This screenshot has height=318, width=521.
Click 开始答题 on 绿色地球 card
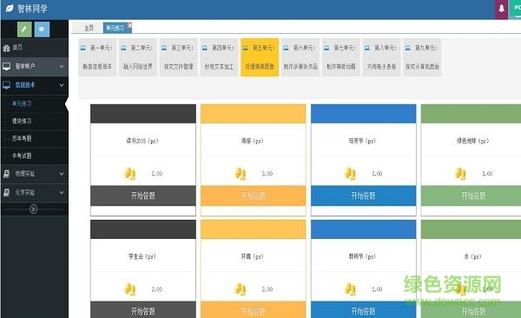pos(472,195)
